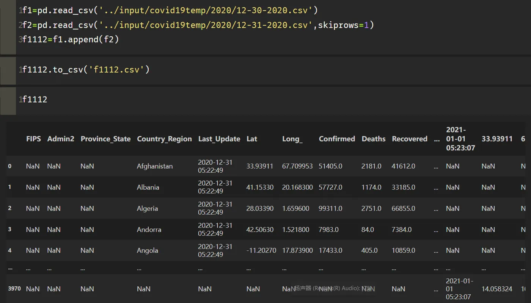Click Deaths value 405.0
The width and height of the screenshot is (531, 303).
click(369, 251)
